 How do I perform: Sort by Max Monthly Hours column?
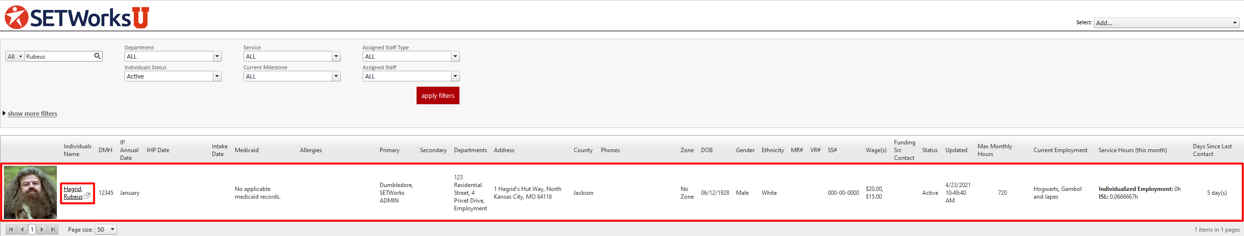pos(995,150)
